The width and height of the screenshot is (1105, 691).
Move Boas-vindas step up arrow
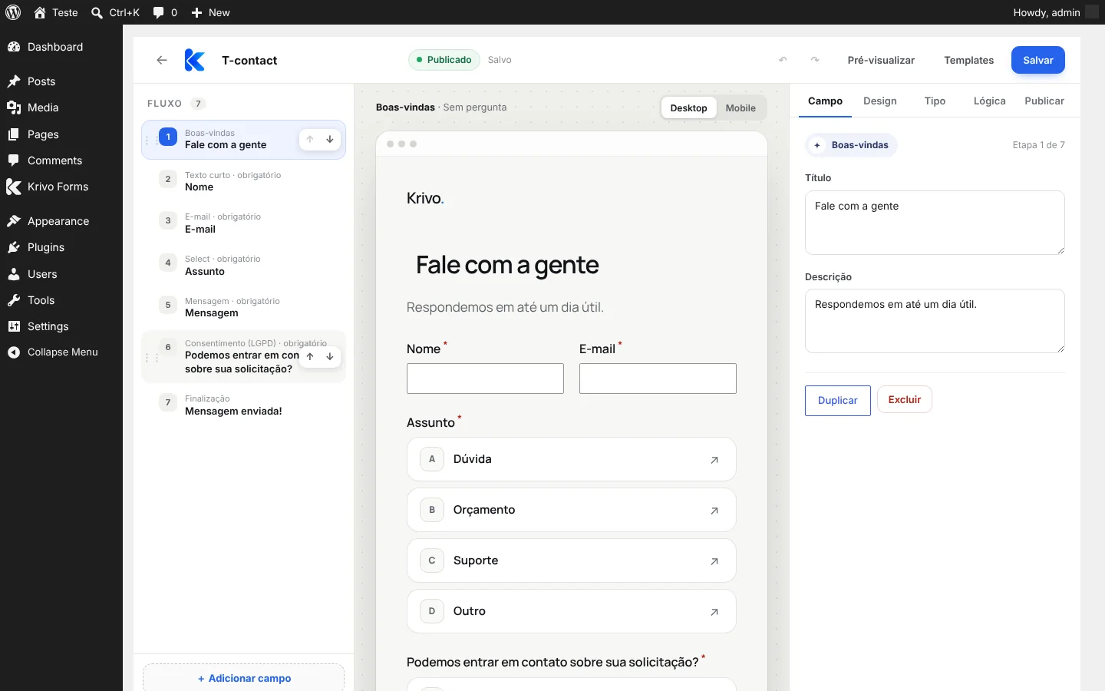point(310,140)
